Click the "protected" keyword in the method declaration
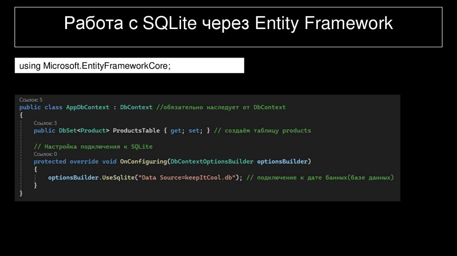457x256 pixels. pos(50,161)
